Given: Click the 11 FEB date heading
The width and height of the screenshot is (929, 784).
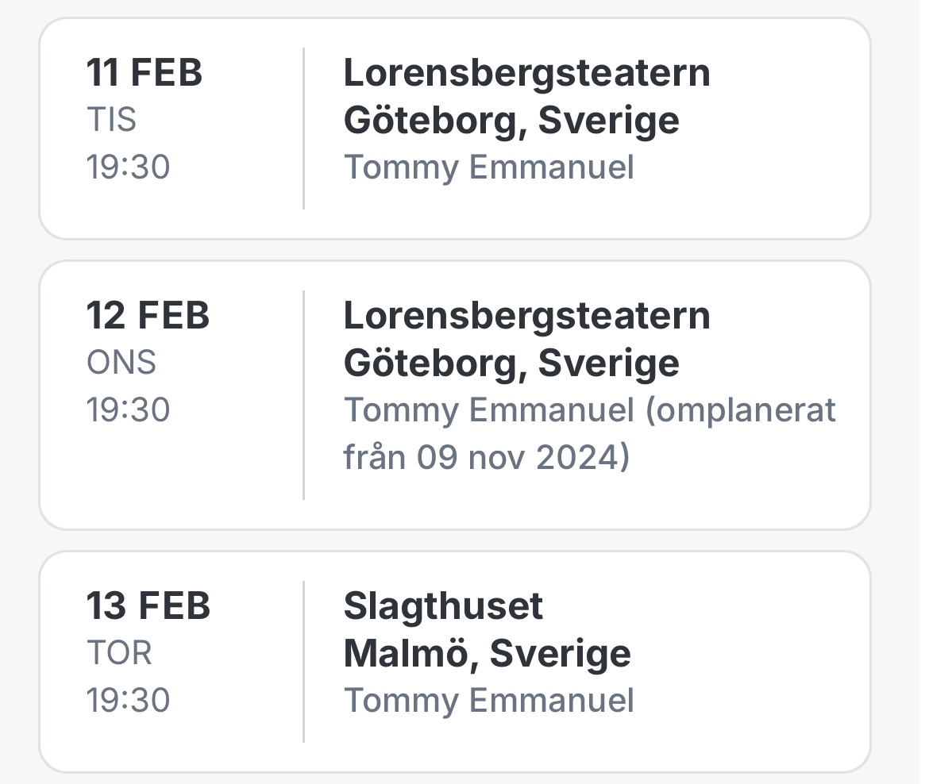Looking at the screenshot, I should point(145,73).
